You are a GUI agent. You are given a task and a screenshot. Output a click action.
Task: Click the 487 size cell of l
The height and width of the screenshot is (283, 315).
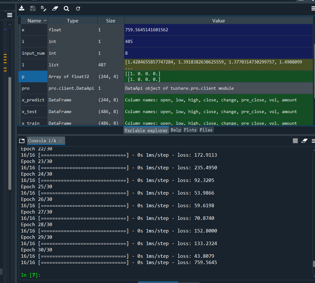(111, 65)
